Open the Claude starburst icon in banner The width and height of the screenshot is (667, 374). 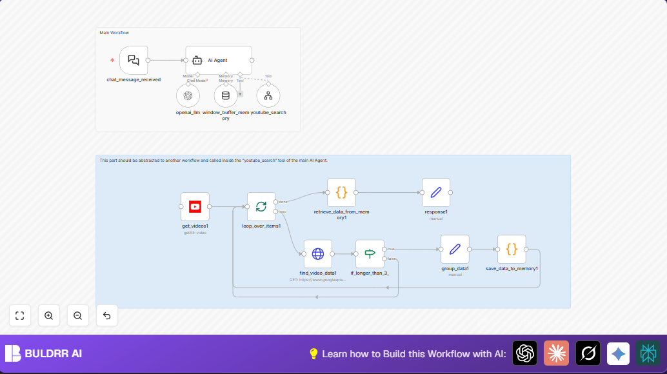(556, 353)
